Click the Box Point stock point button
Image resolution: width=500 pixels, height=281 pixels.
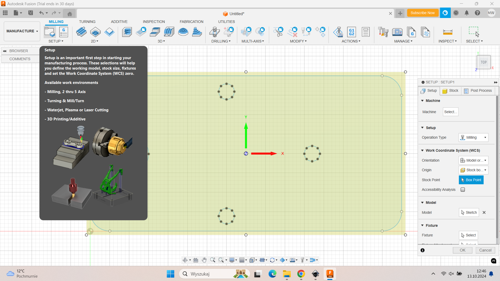point(471,180)
